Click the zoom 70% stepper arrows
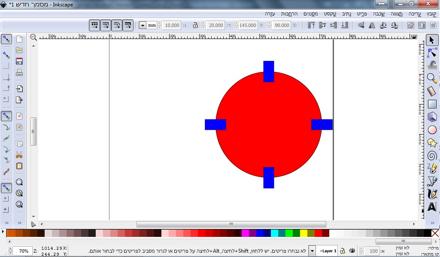 point(10,251)
